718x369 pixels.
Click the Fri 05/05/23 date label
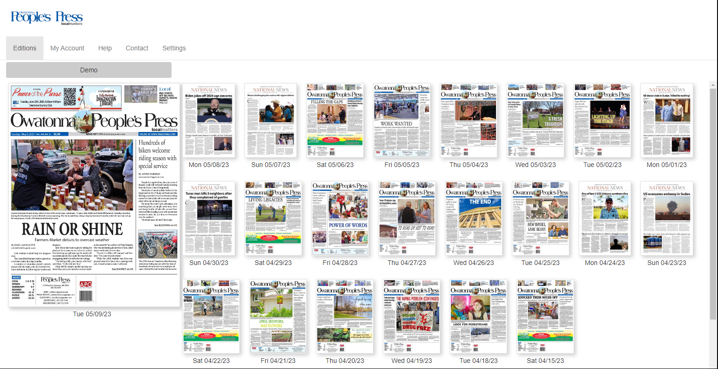(402, 165)
